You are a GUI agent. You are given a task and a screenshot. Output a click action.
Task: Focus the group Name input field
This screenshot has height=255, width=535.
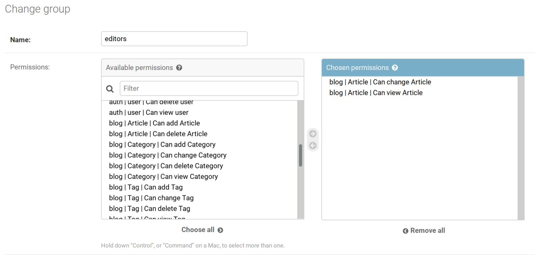click(x=174, y=39)
